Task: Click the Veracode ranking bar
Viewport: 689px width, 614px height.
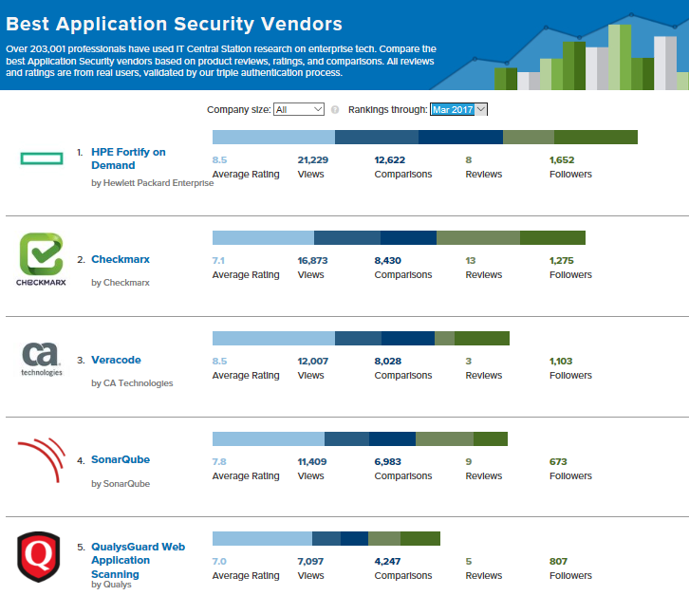Action: coord(361,339)
